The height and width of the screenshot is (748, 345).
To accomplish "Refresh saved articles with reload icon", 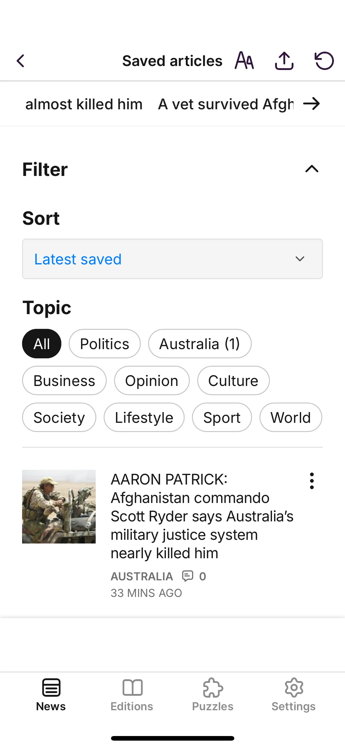I will coord(324,60).
